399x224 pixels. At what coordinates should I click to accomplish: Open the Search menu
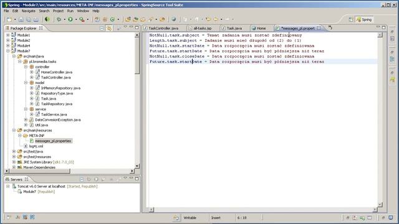click(44, 11)
